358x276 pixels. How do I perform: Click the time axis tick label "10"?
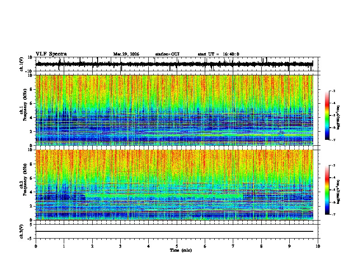(x=318, y=246)
